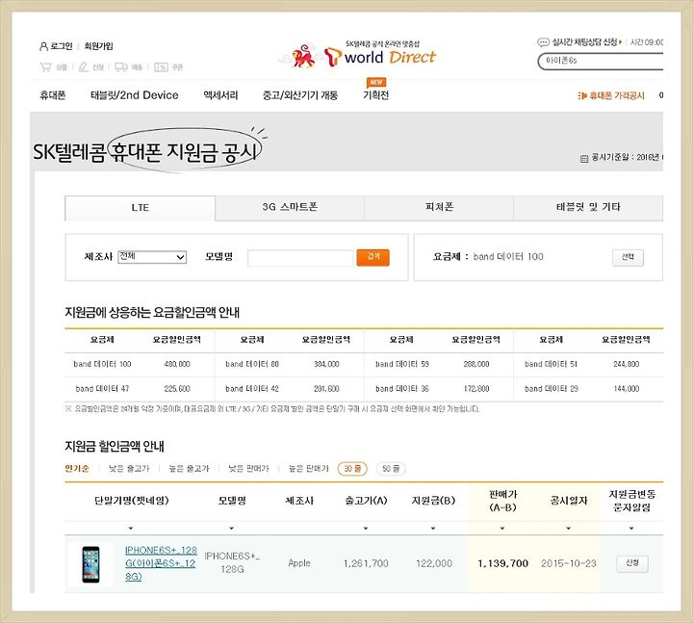The height and width of the screenshot is (623, 693).
Task: Click the band 데이터 80 cell
Action: point(252,364)
